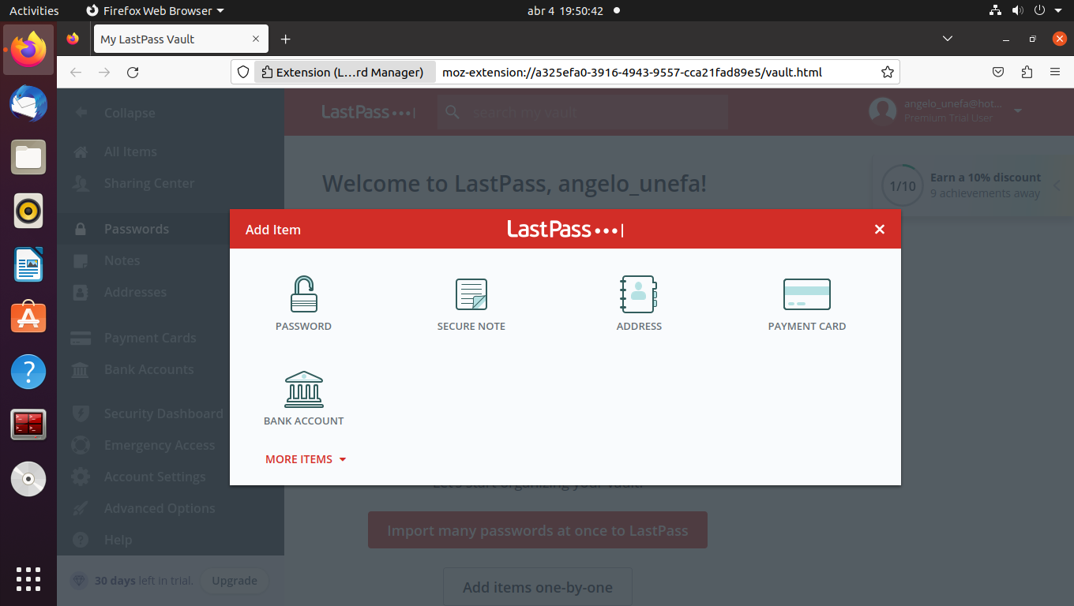Click Add items one-by-one button
Screen dimensions: 1074x606
pos(538,587)
